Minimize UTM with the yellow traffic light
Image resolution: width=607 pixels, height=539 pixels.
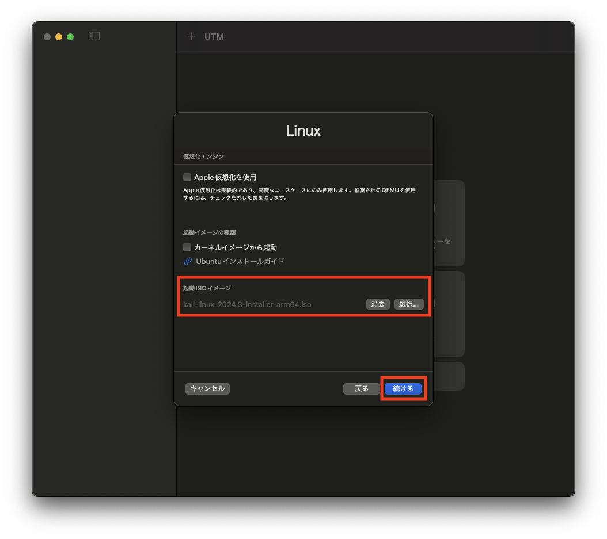[x=58, y=36]
